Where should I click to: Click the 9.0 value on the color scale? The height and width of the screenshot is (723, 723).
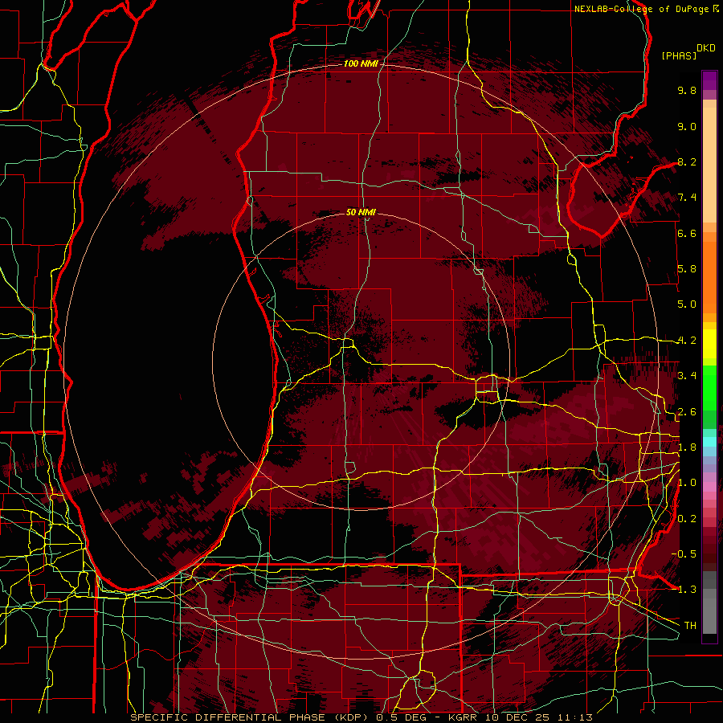point(687,126)
